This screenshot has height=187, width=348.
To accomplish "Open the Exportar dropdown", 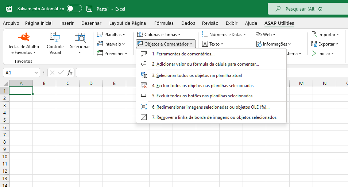I will click(x=325, y=44).
